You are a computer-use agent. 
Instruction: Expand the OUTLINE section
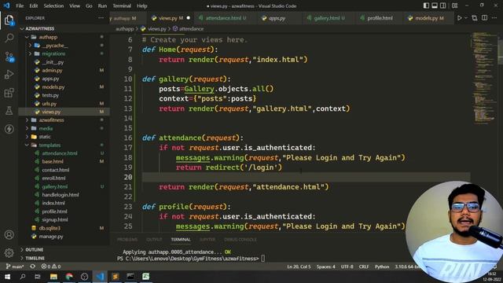pyautogui.click(x=64, y=250)
